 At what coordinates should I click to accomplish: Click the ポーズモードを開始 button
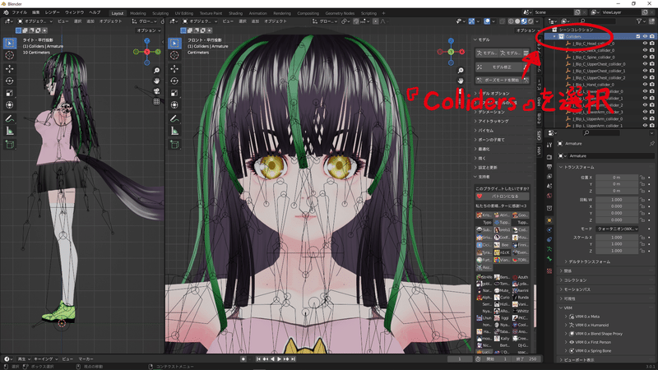click(503, 80)
